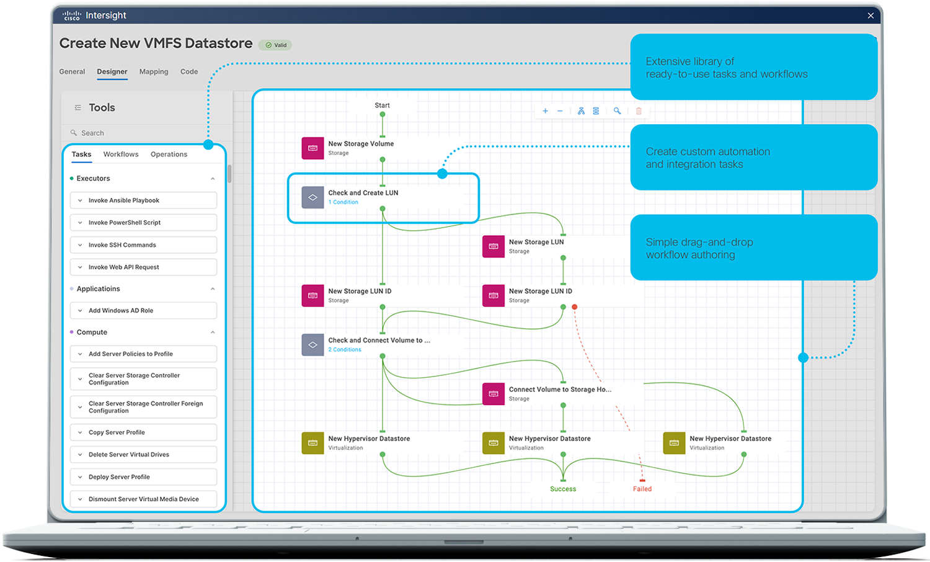Collapse the Compute section

[x=213, y=332]
